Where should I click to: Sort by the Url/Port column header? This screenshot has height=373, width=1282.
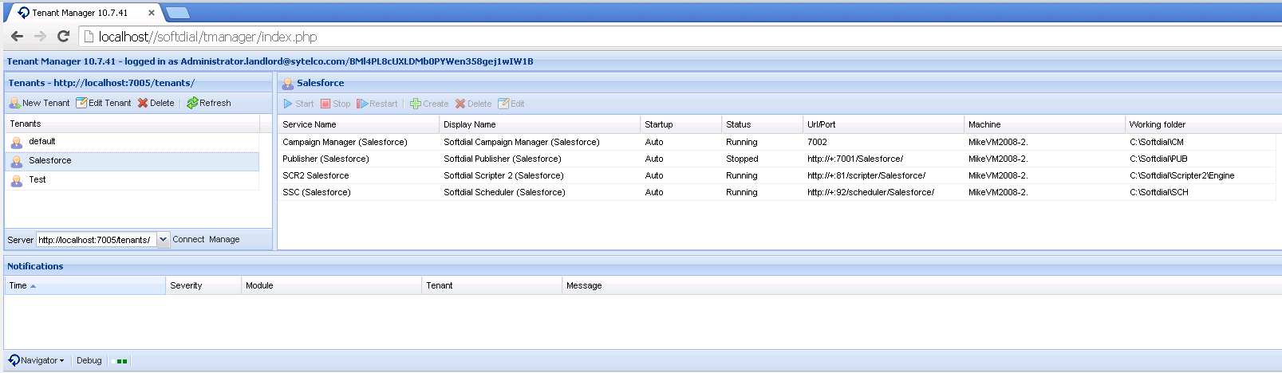coord(884,124)
